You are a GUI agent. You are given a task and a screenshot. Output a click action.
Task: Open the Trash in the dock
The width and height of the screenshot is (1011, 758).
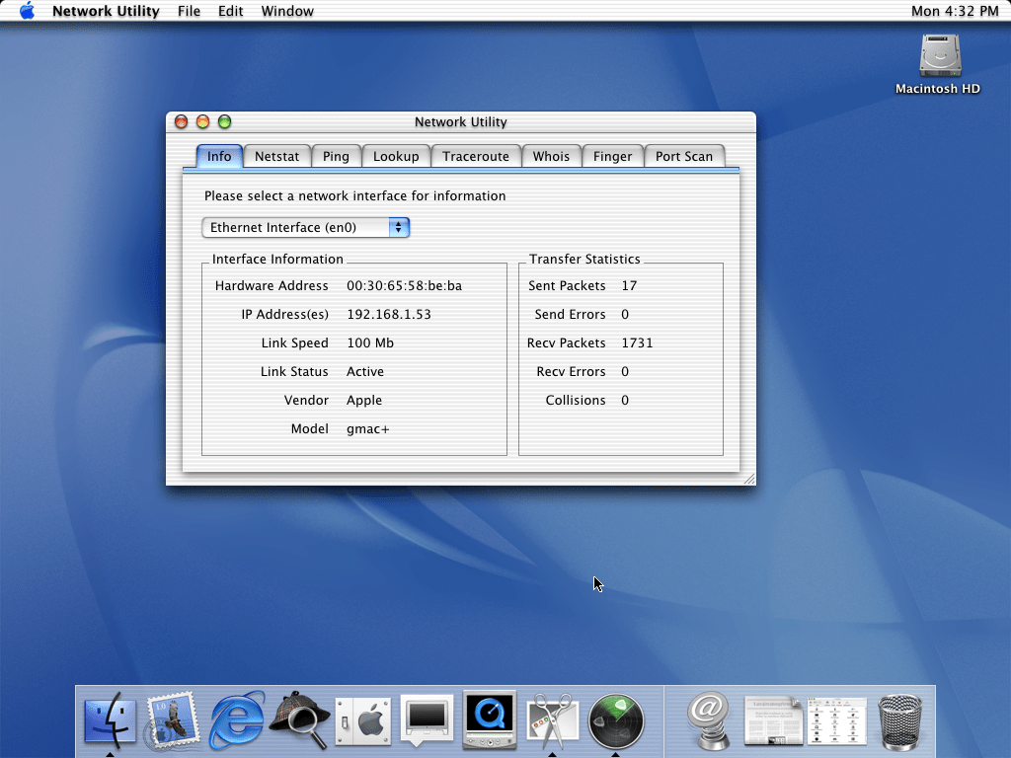(900, 721)
